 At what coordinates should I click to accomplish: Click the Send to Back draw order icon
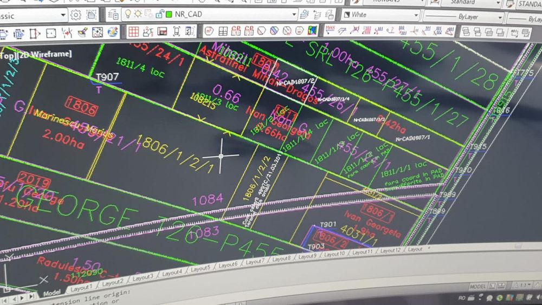[478, 32]
